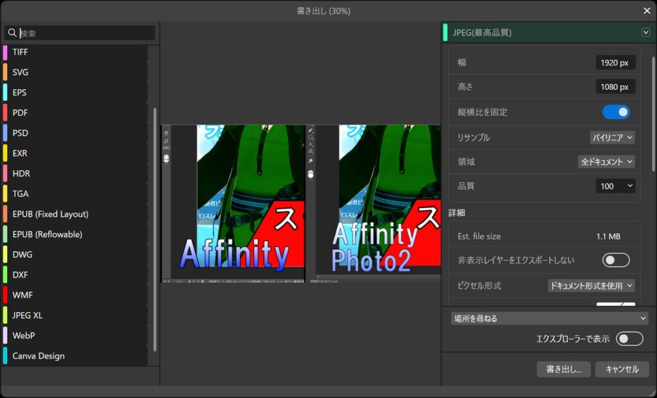Click the search magnifier icon

click(12, 33)
